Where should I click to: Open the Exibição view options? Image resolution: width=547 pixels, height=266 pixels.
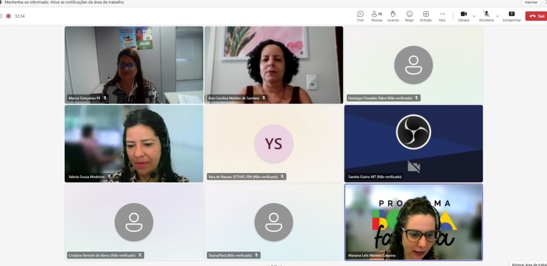[426, 16]
